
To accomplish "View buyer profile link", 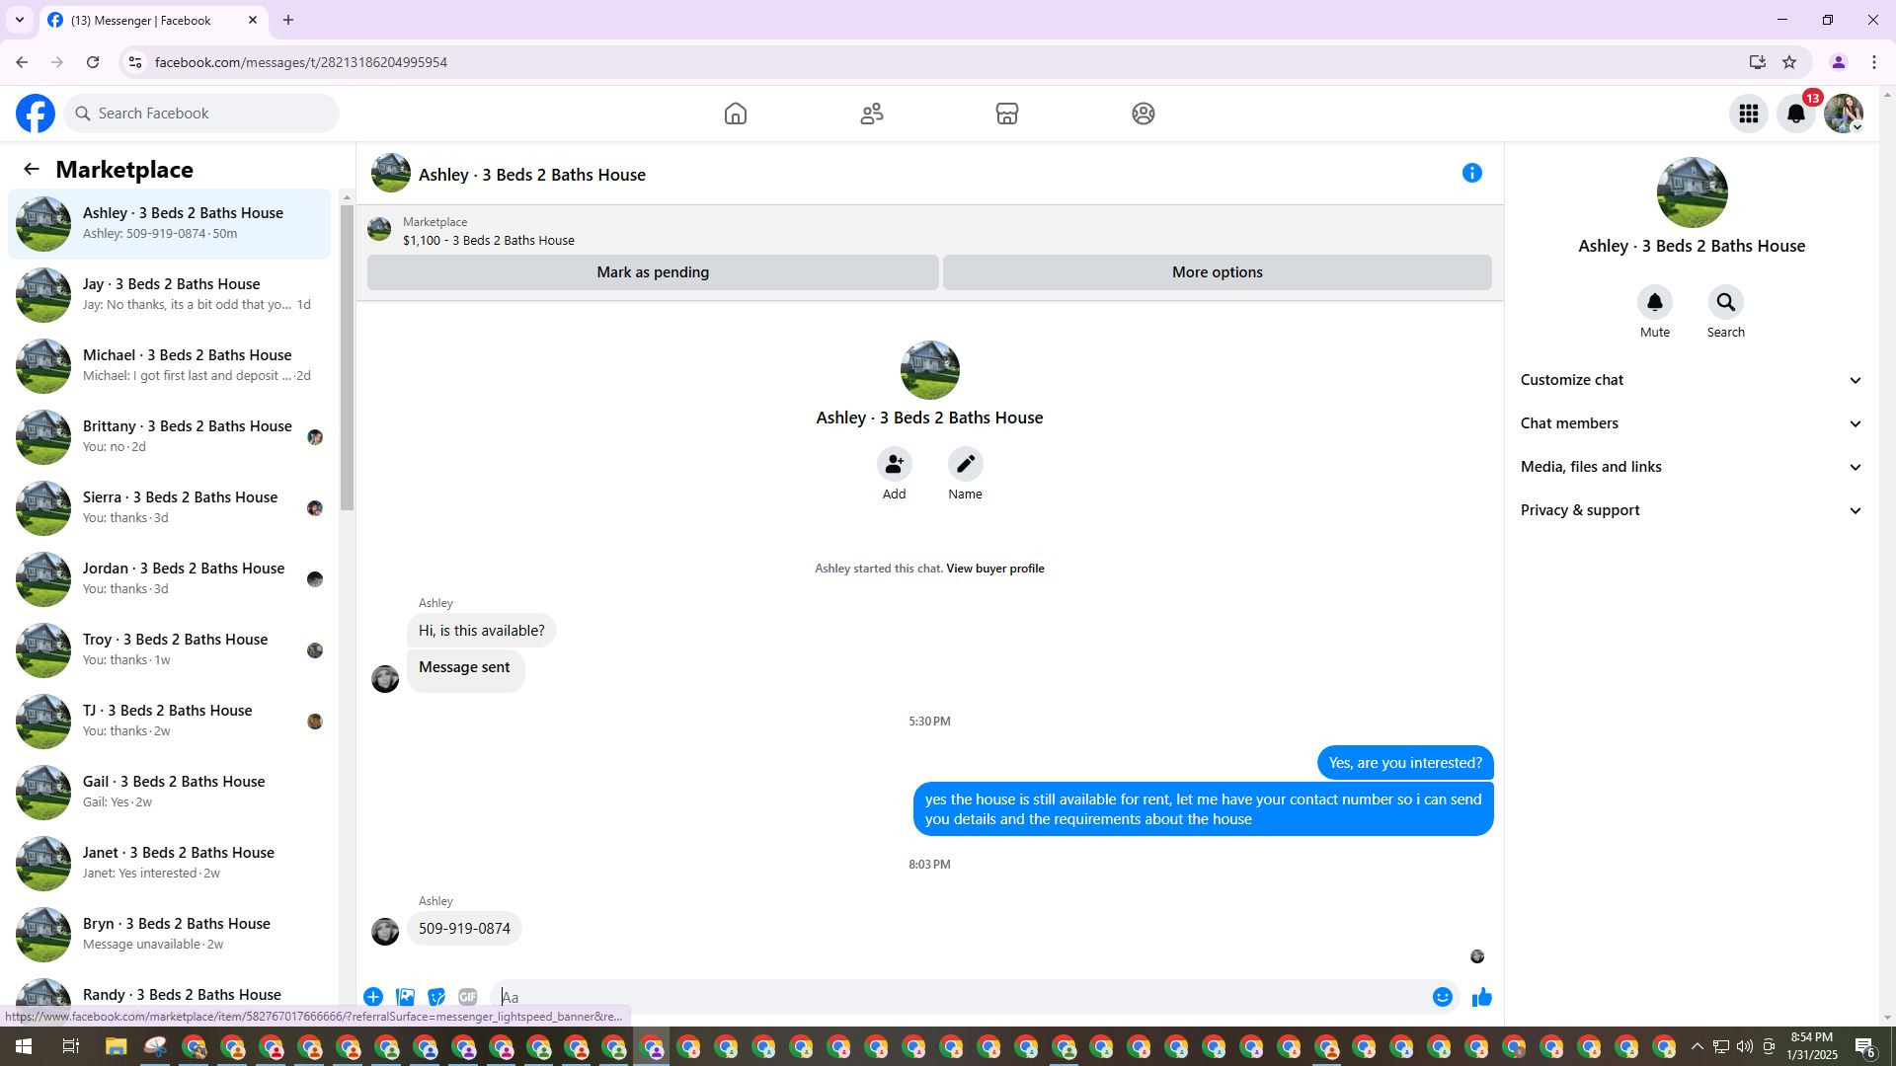I will [994, 569].
